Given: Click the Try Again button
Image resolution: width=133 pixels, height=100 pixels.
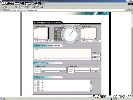Looking at the screenshot, I should pos(65,25).
